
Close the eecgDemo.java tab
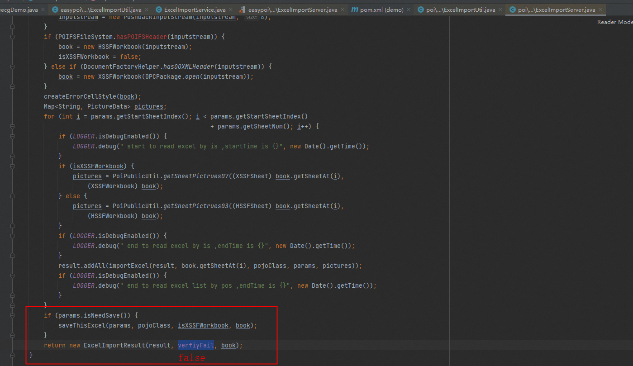[x=43, y=10]
